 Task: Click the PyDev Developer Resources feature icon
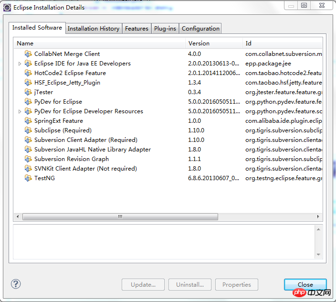point(28,111)
